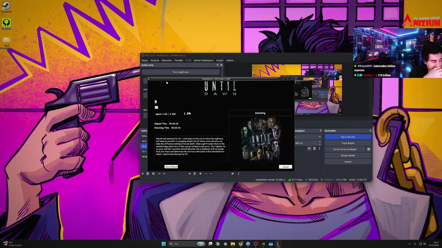
Task: Click the Until Dawn installer title icon
Action: click(149, 79)
